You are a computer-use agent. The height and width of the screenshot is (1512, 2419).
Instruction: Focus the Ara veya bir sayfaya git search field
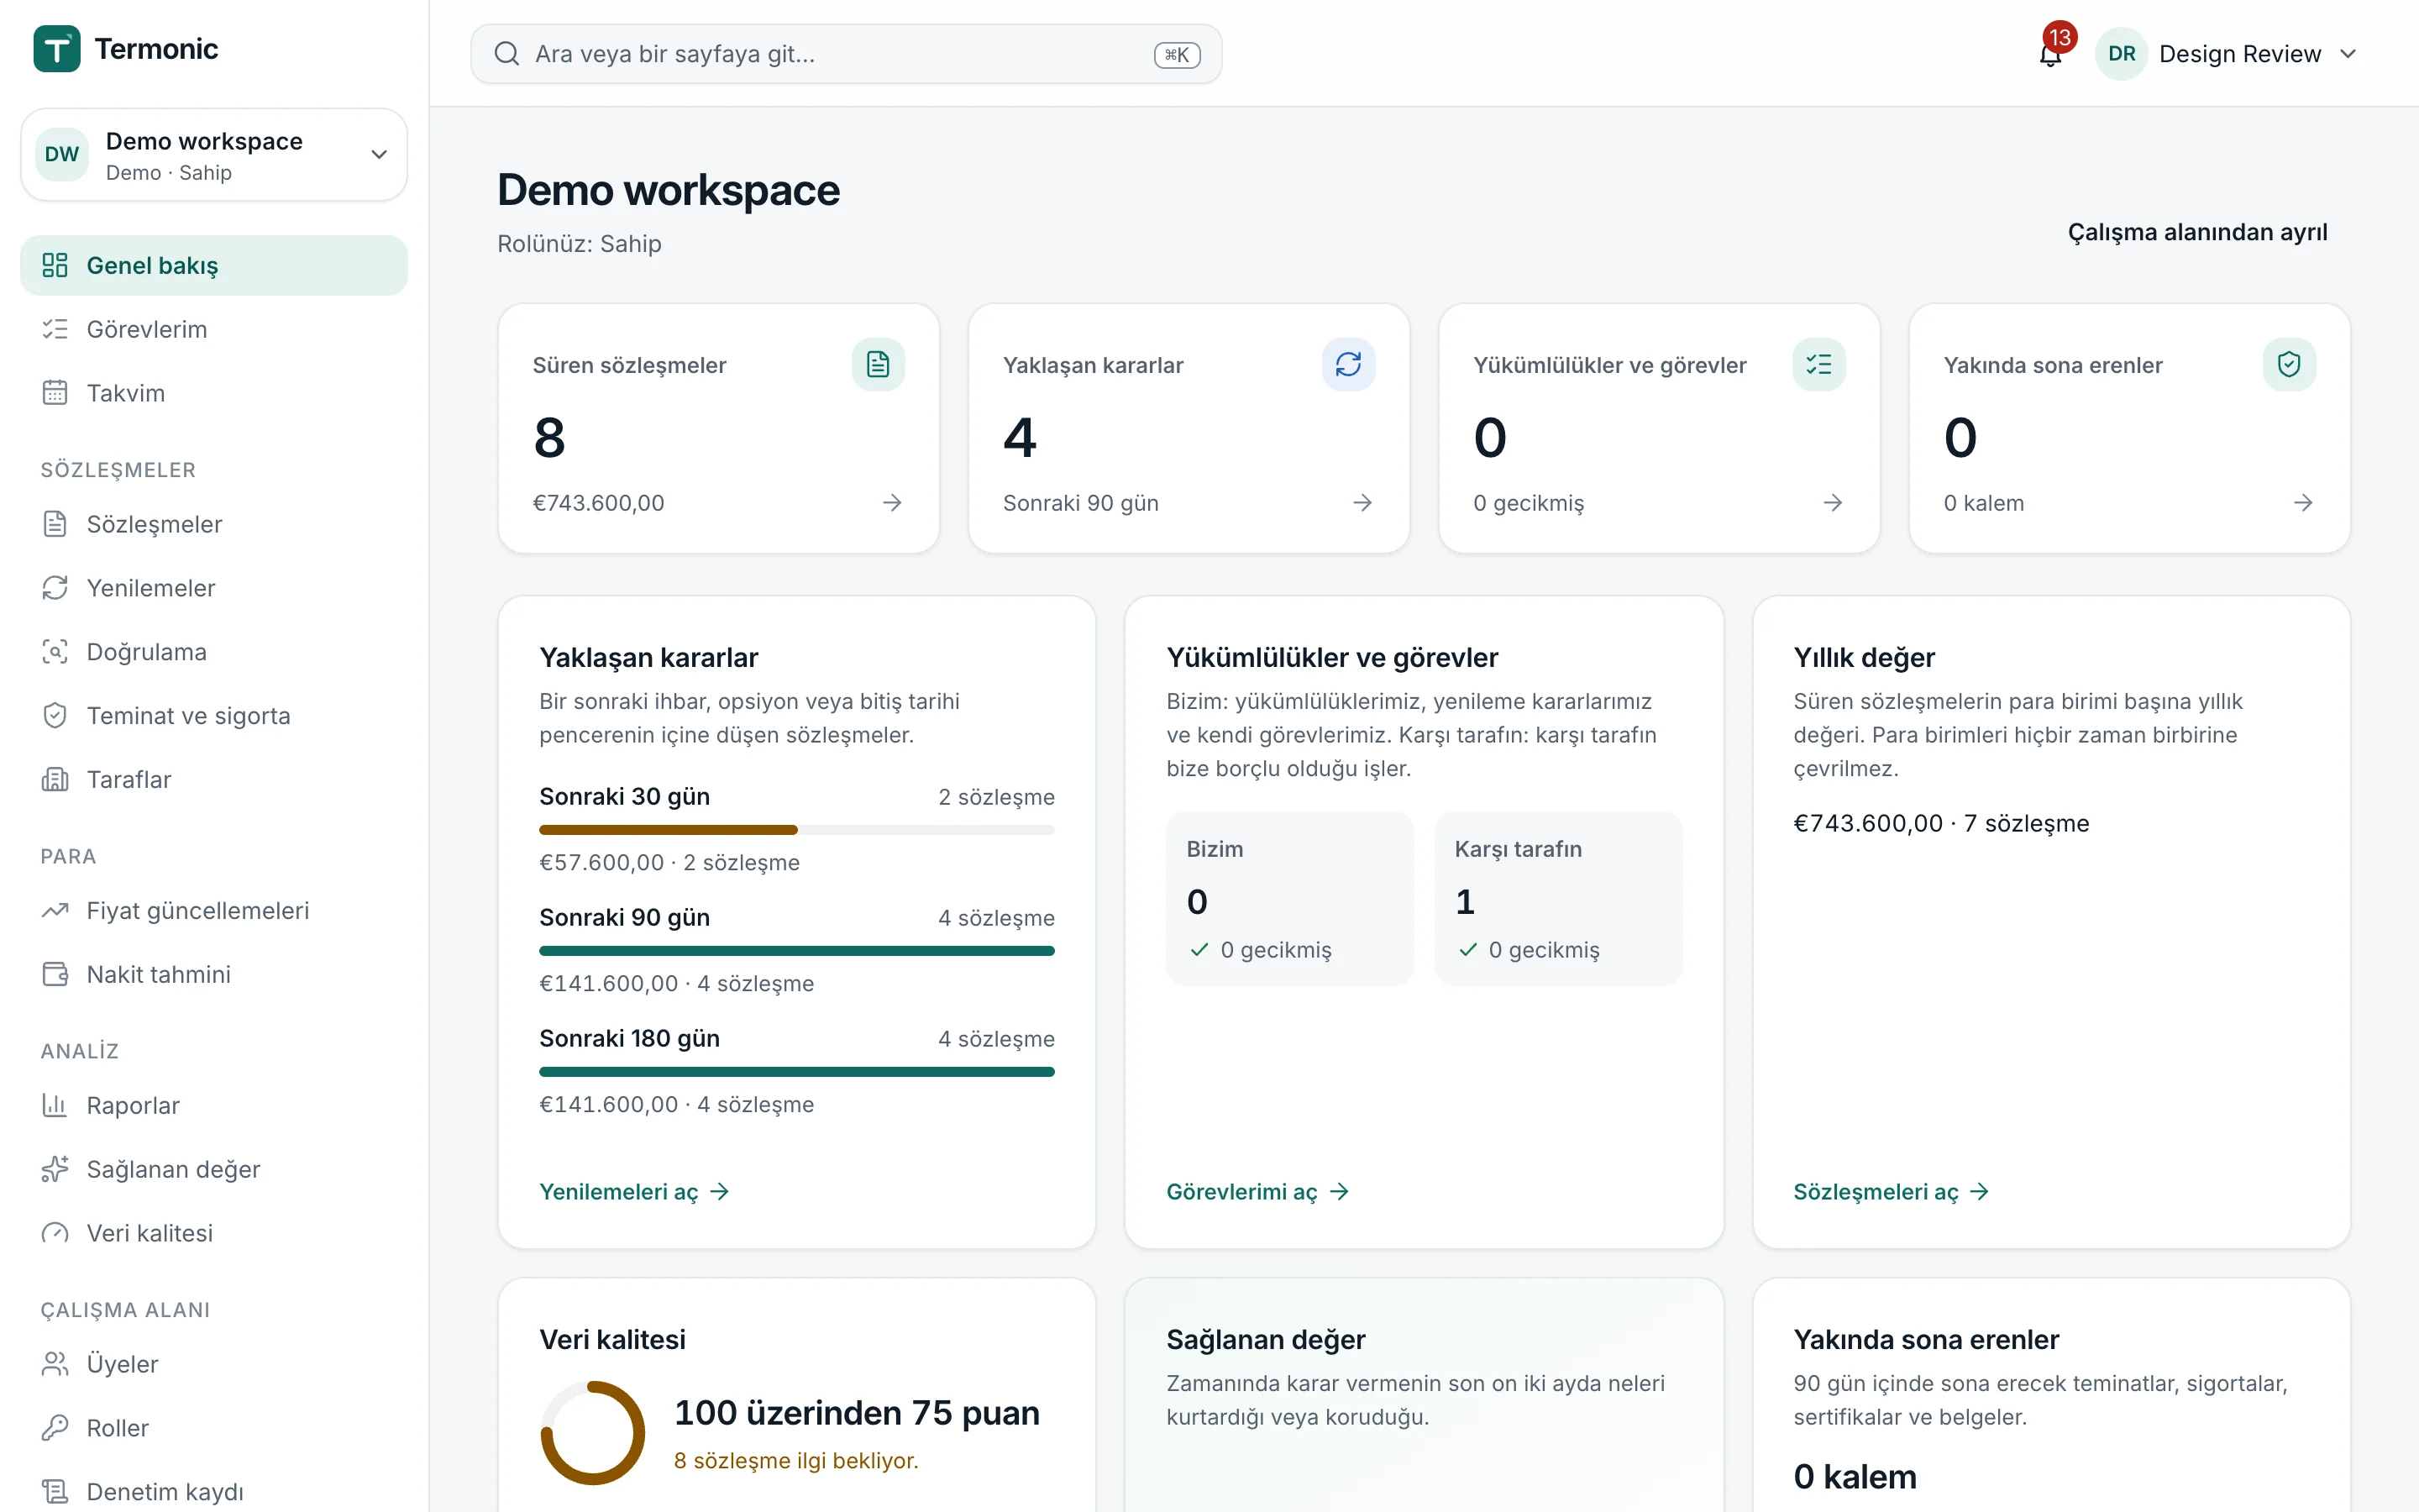(846, 54)
